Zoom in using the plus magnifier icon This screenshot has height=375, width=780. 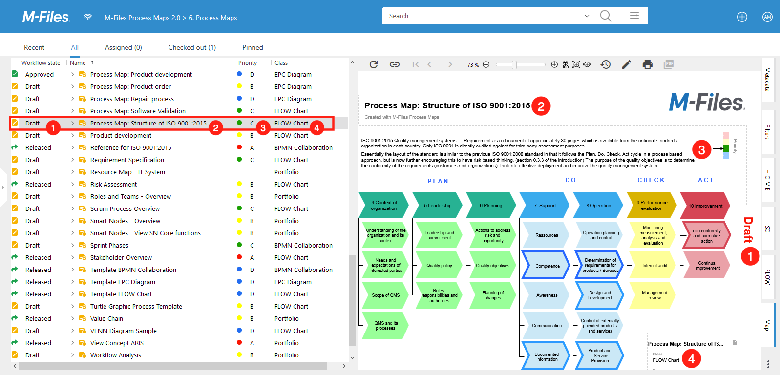554,64
